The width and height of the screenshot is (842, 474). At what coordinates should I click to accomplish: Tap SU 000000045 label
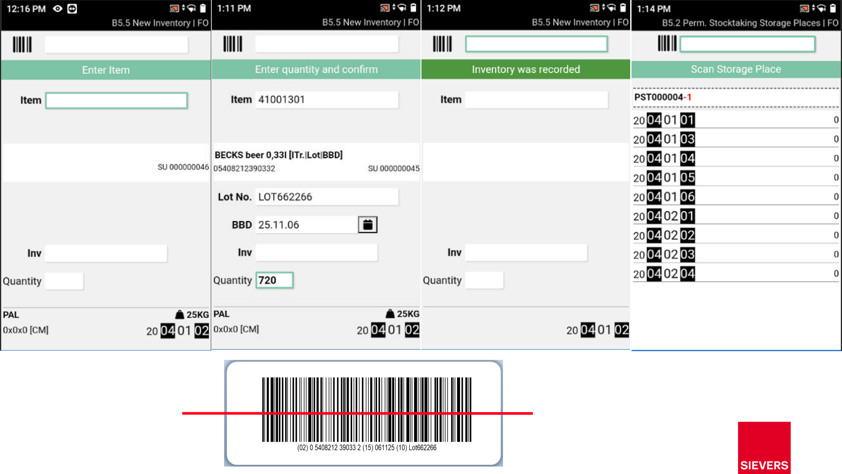click(x=393, y=169)
